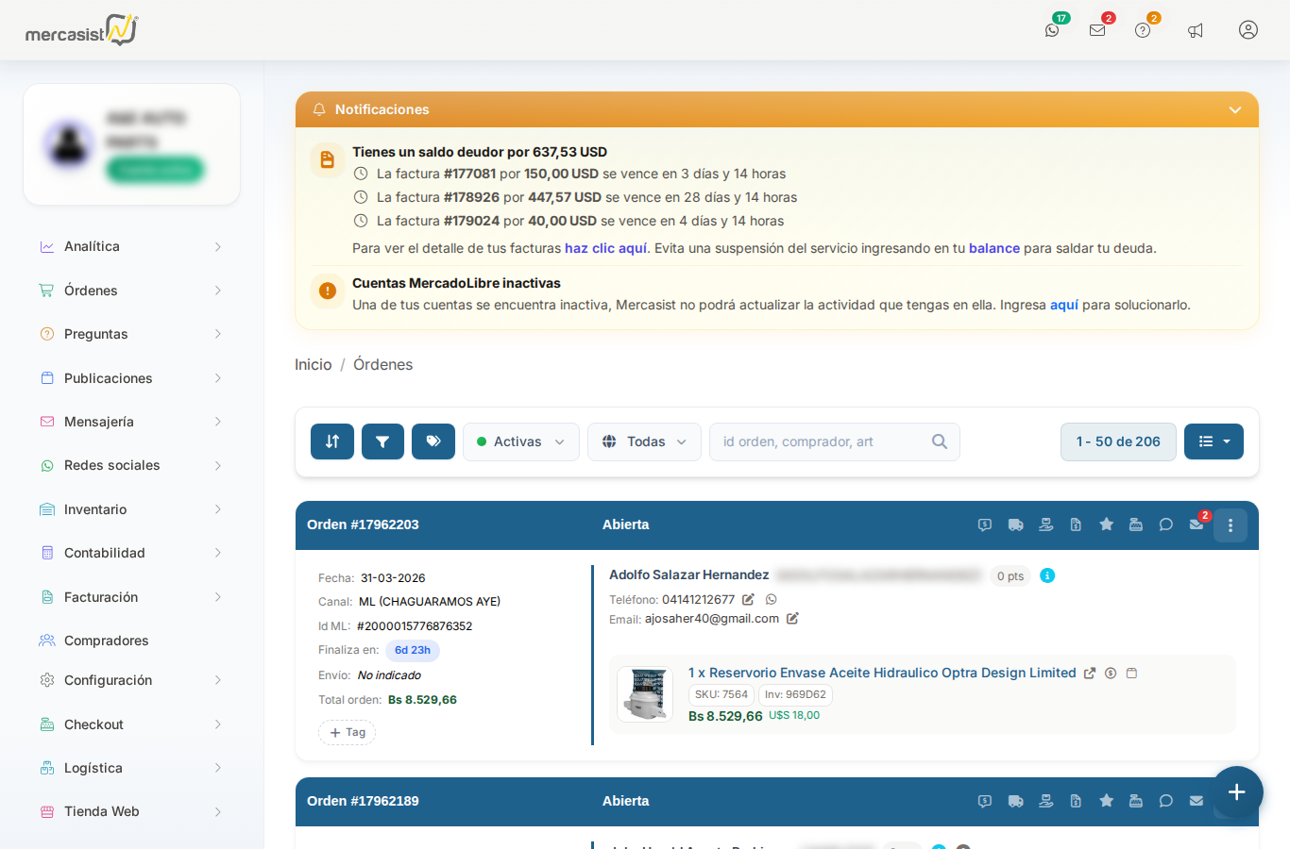Open invoice document icon on order #17962203
This screenshot has width=1290, height=849.
tap(1076, 524)
